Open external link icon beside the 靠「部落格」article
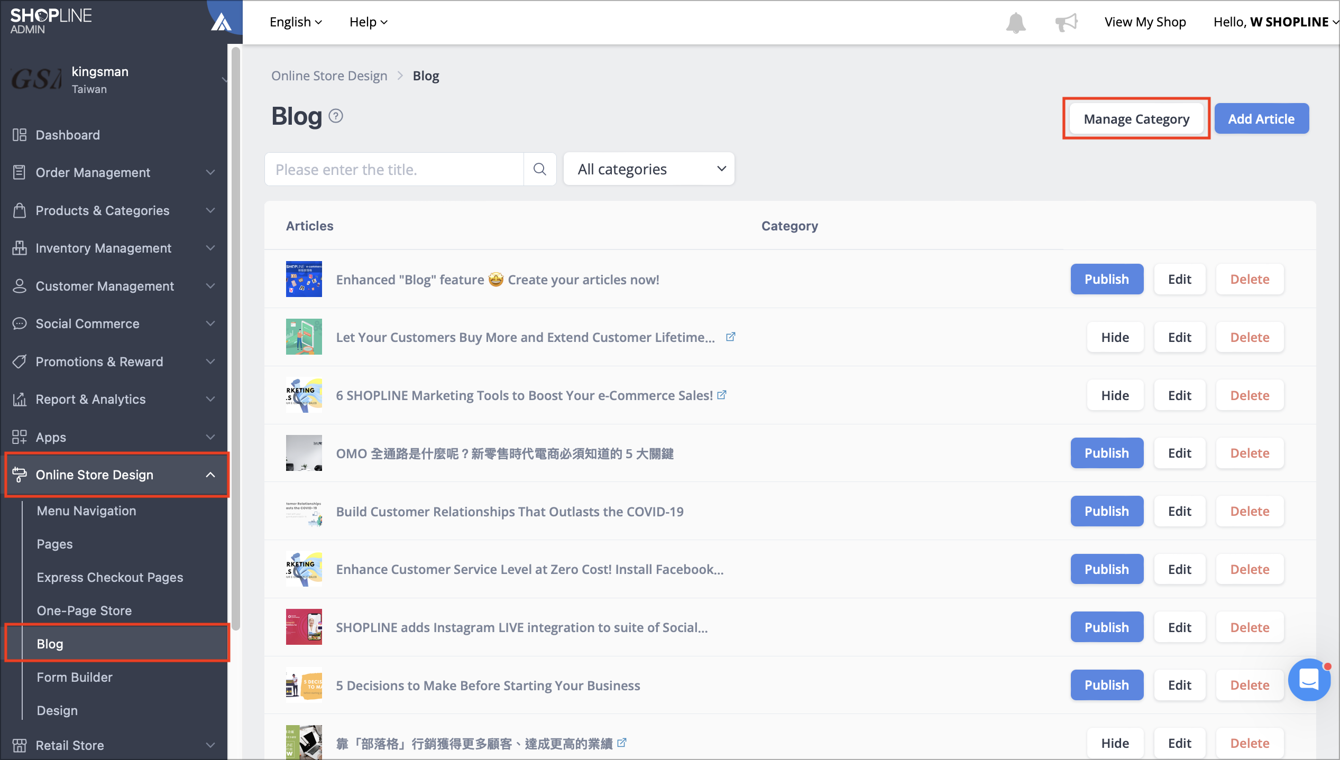 622,743
